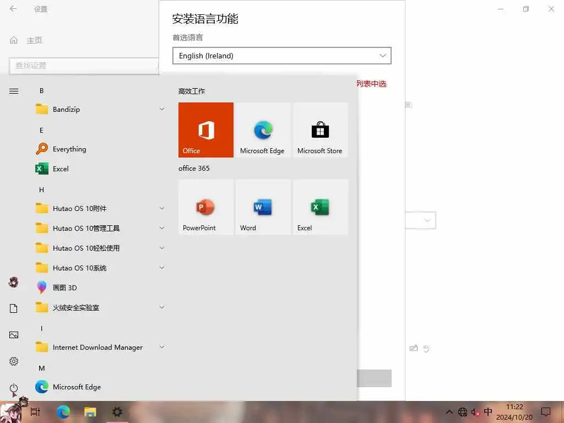Jump via the E letter header
Viewport: 564px width, 423px height.
coord(41,130)
